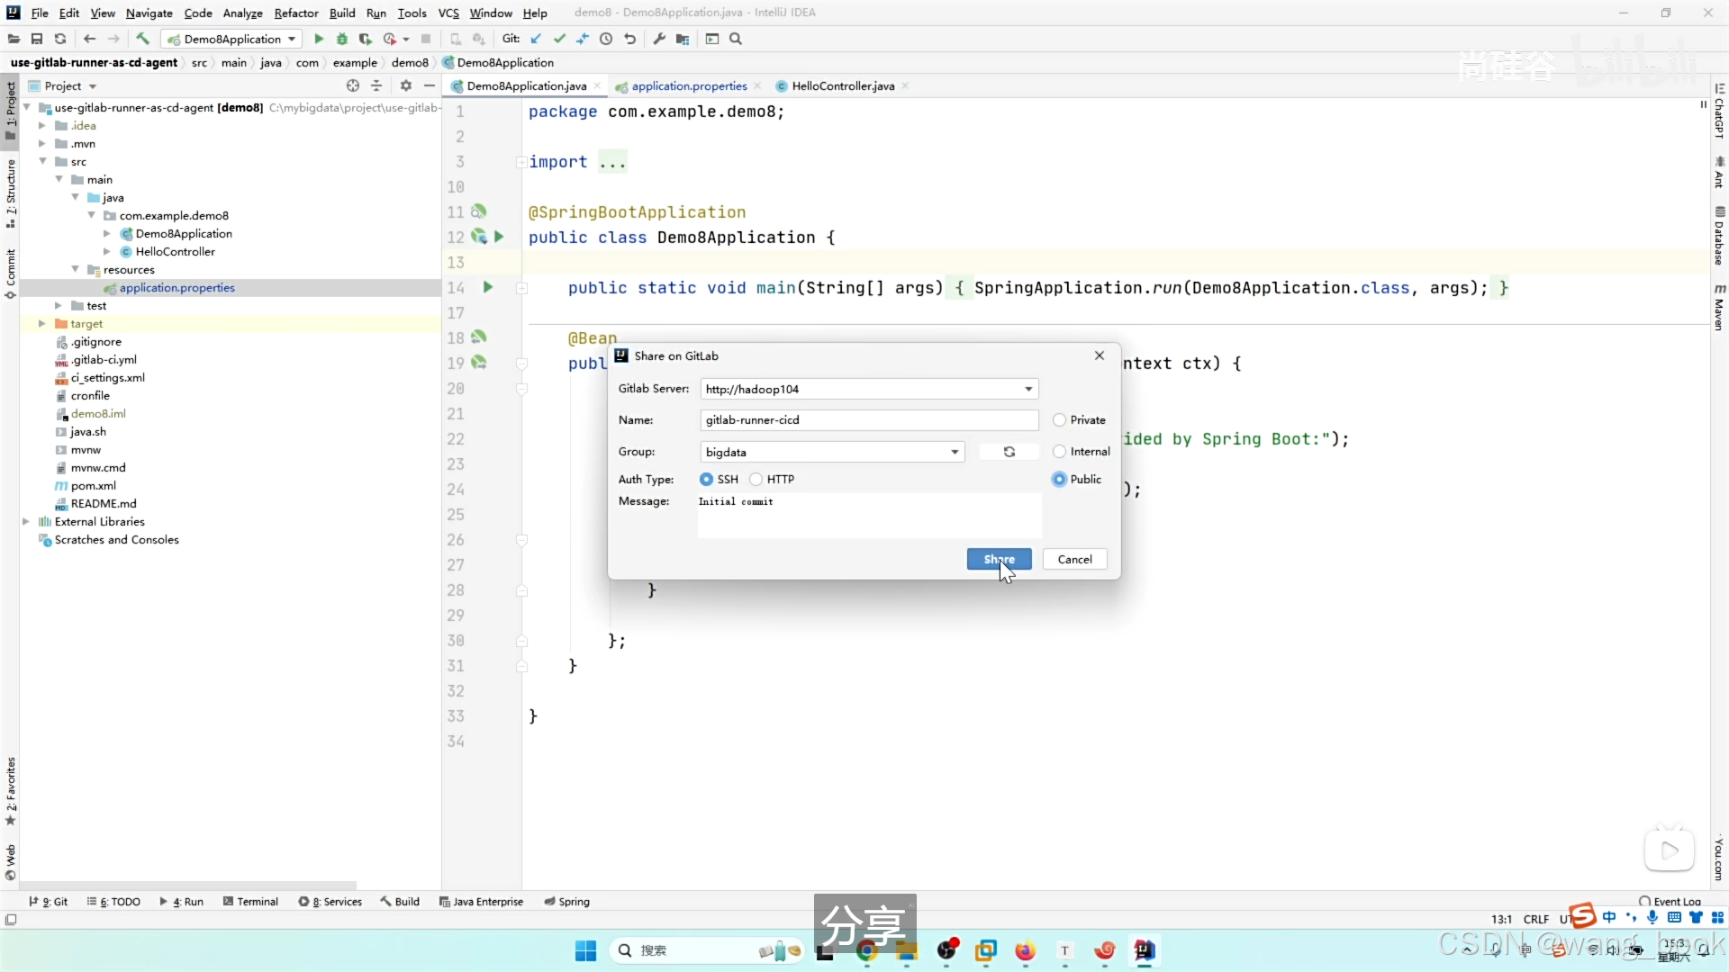Open the Gitlab Server dropdown
Viewport: 1729px width, 972px height.
coord(1028,389)
